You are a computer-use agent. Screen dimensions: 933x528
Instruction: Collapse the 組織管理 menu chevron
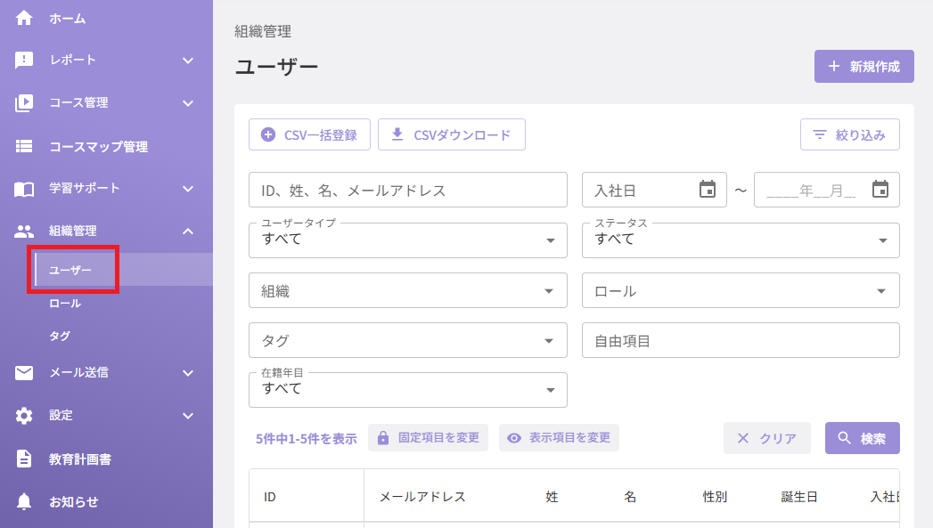coord(188,232)
